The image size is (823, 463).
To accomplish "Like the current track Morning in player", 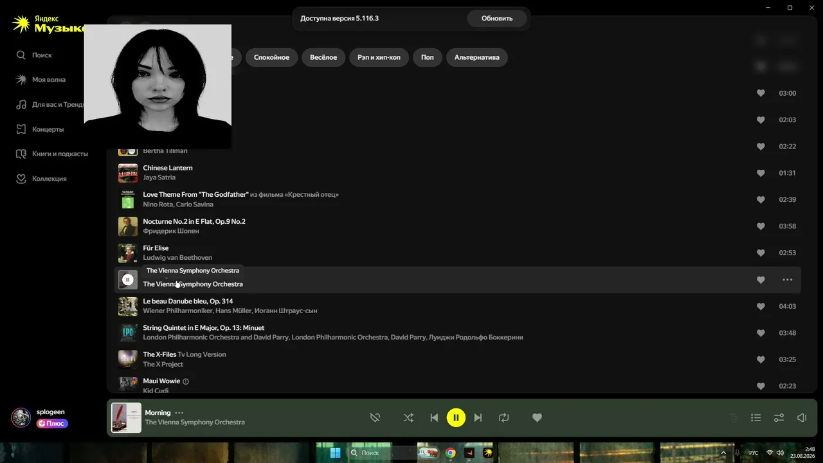I will click(538, 418).
